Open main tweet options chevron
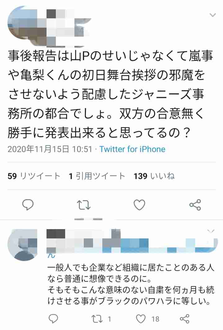Screen dimensions: 223x330 (x=213, y=15)
